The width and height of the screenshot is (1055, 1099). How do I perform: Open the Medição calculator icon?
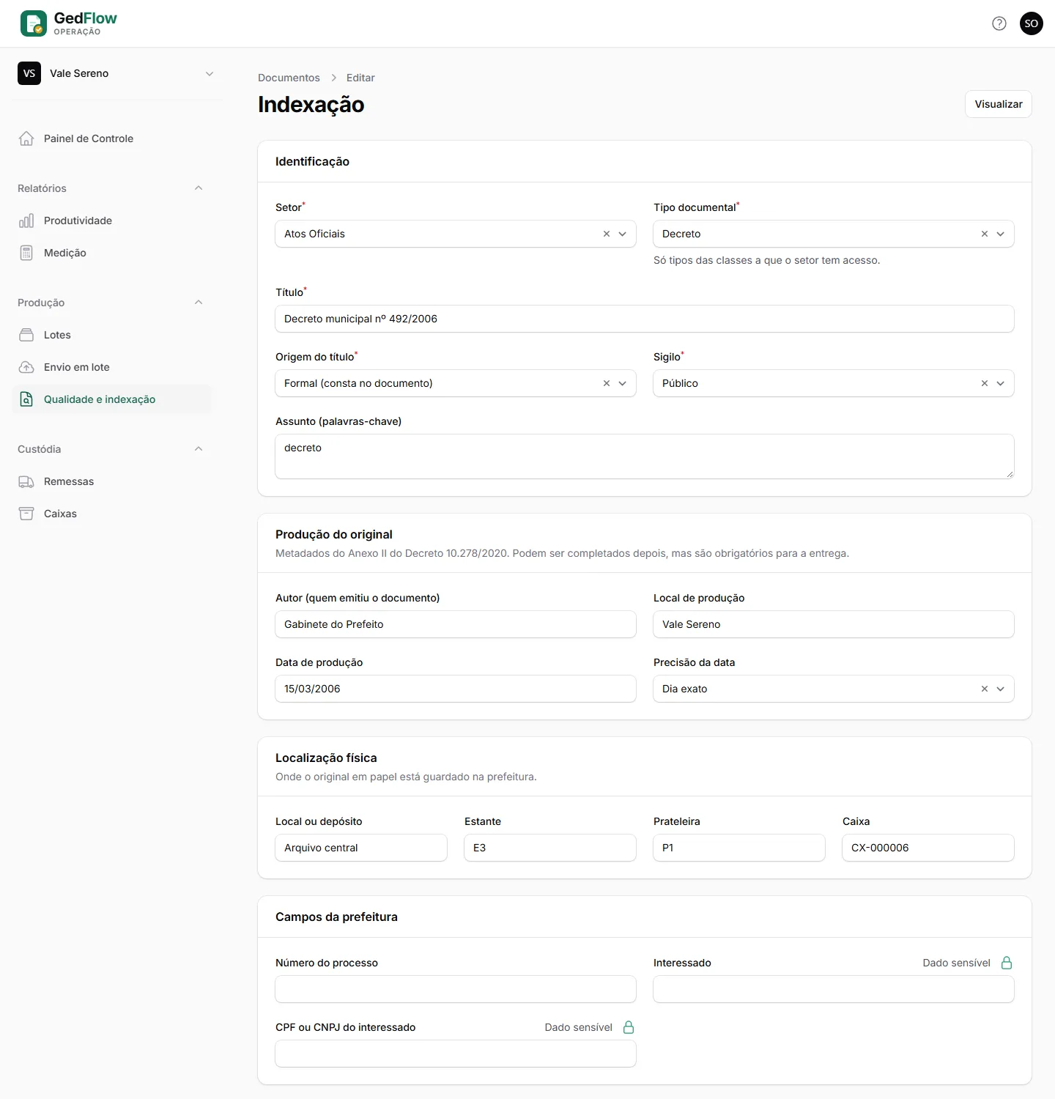[26, 253]
